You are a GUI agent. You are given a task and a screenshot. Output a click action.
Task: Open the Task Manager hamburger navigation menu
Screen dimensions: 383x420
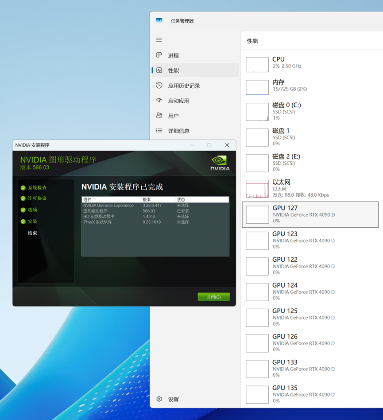(x=159, y=39)
